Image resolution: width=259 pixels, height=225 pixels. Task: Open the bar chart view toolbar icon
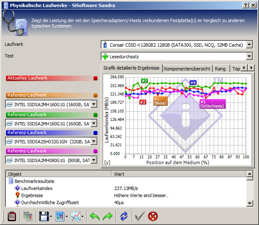coord(60,216)
